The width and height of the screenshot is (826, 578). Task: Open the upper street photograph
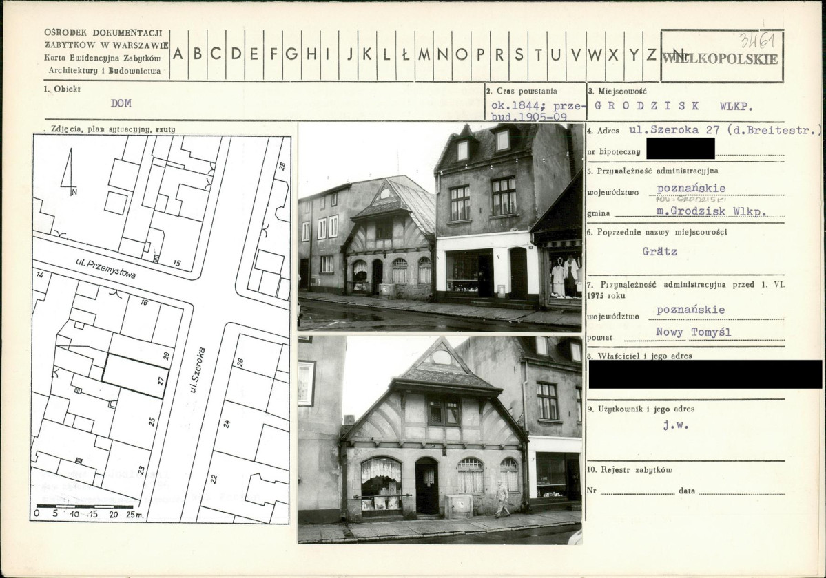[440, 227]
